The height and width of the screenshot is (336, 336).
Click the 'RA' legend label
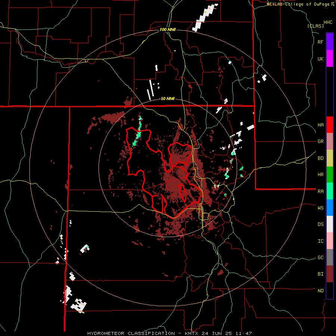[320, 192]
